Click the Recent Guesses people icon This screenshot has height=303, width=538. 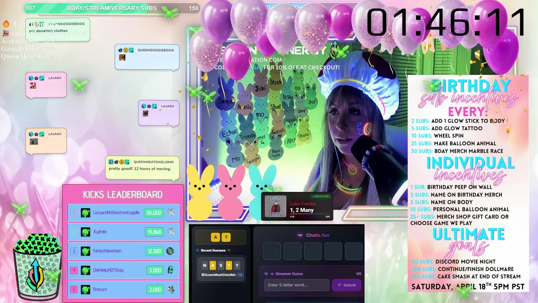pyautogui.click(x=198, y=250)
